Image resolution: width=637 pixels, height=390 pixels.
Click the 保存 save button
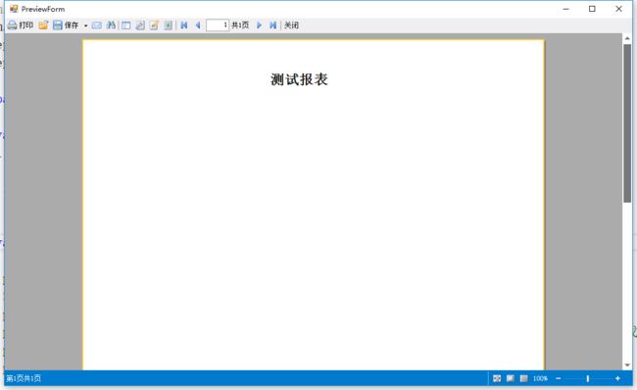(x=66, y=25)
